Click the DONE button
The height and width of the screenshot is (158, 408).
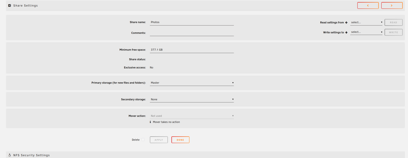coord(180,140)
